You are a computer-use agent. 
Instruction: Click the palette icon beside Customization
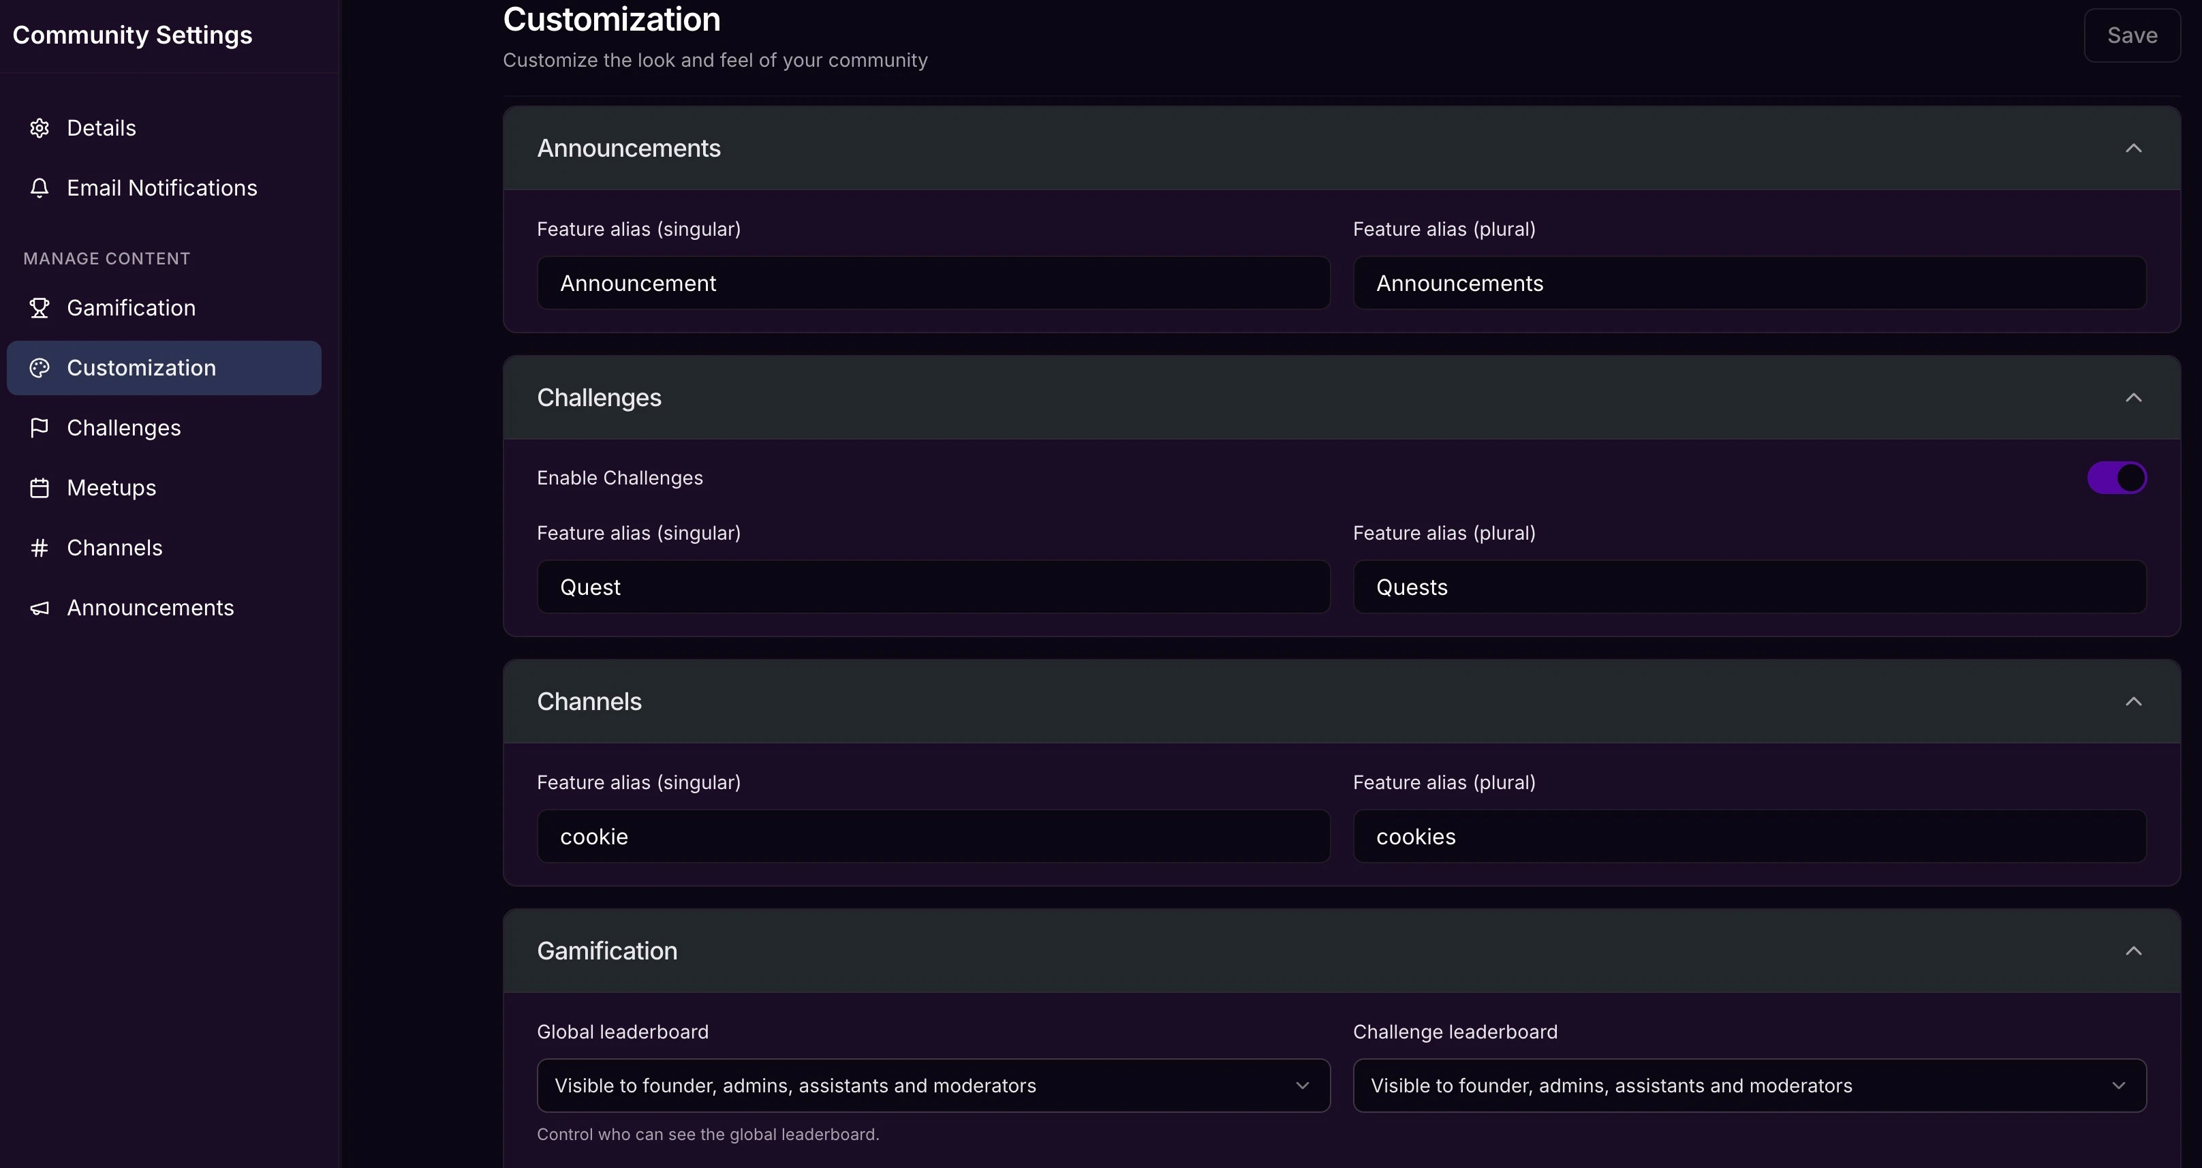pos(40,368)
